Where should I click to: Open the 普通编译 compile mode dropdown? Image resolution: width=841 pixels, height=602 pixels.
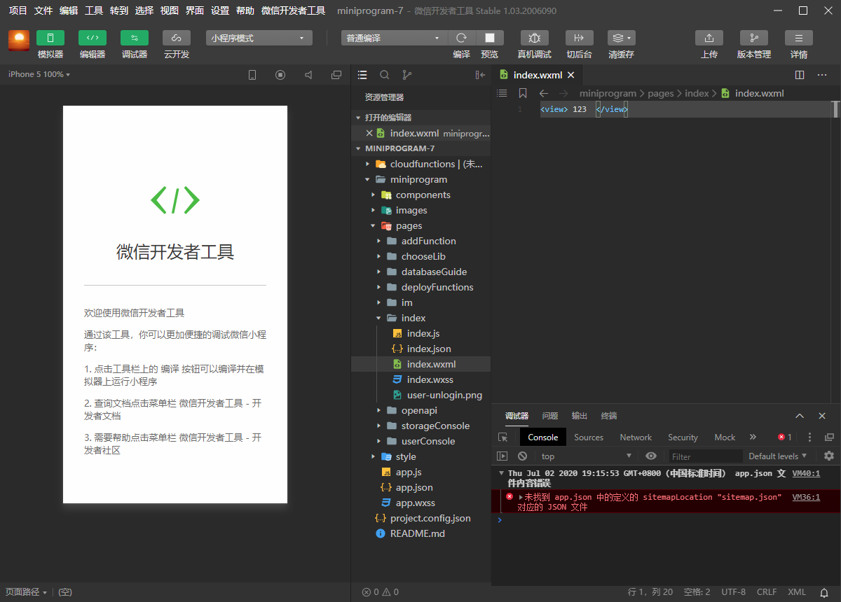(x=394, y=38)
